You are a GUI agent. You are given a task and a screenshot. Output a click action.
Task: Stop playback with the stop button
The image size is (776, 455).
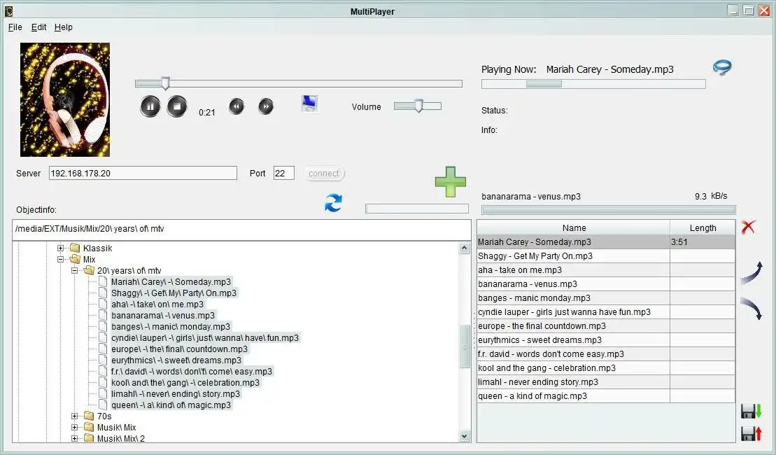176,106
